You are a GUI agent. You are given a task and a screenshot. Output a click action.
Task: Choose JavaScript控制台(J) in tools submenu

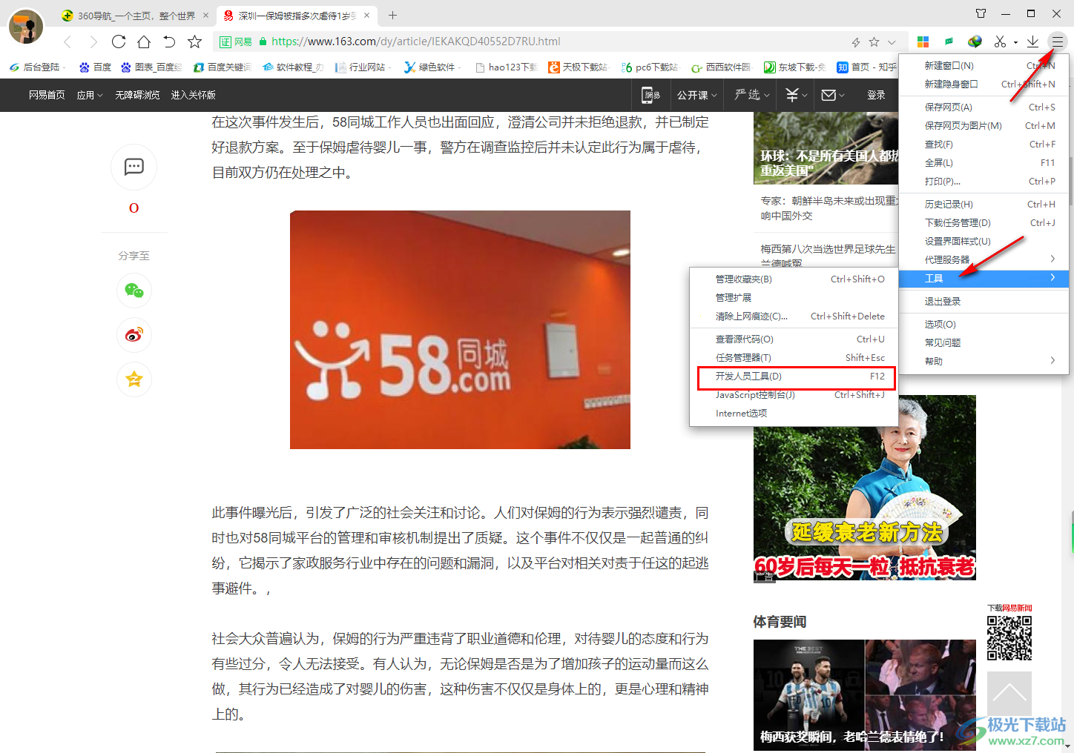(x=794, y=395)
